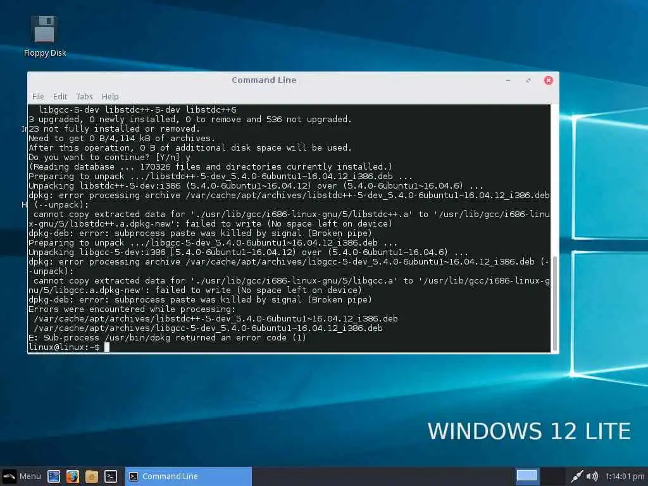Minimize the Command Line window
The height and width of the screenshot is (486, 648).
pos(508,80)
